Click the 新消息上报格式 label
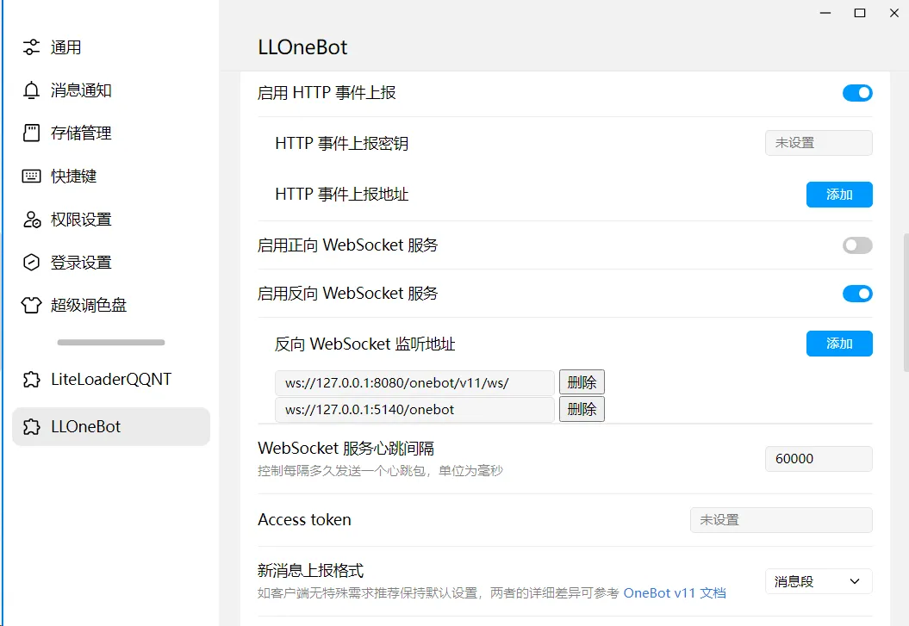909x626 pixels. click(310, 571)
